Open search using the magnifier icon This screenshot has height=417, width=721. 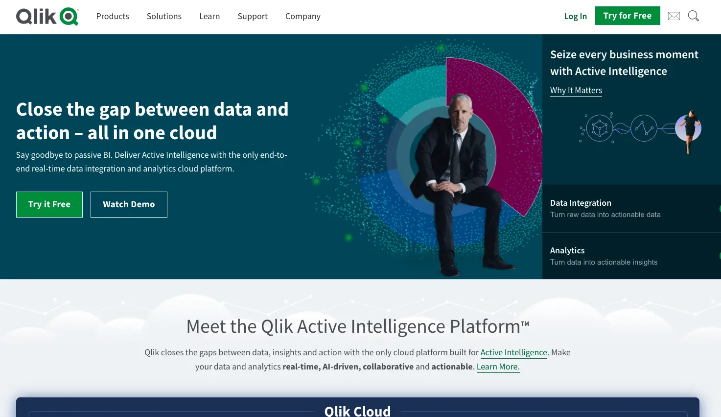693,16
